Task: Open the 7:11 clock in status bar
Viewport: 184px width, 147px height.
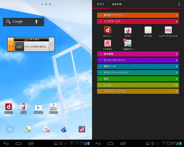Action: coord(76,144)
